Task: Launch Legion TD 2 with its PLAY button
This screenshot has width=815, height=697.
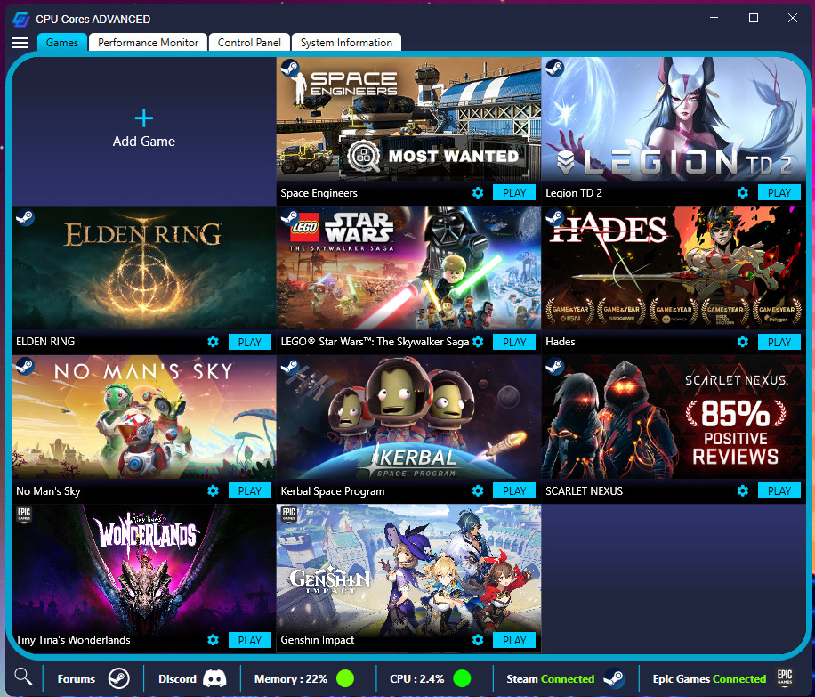Action: coord(779,192)
